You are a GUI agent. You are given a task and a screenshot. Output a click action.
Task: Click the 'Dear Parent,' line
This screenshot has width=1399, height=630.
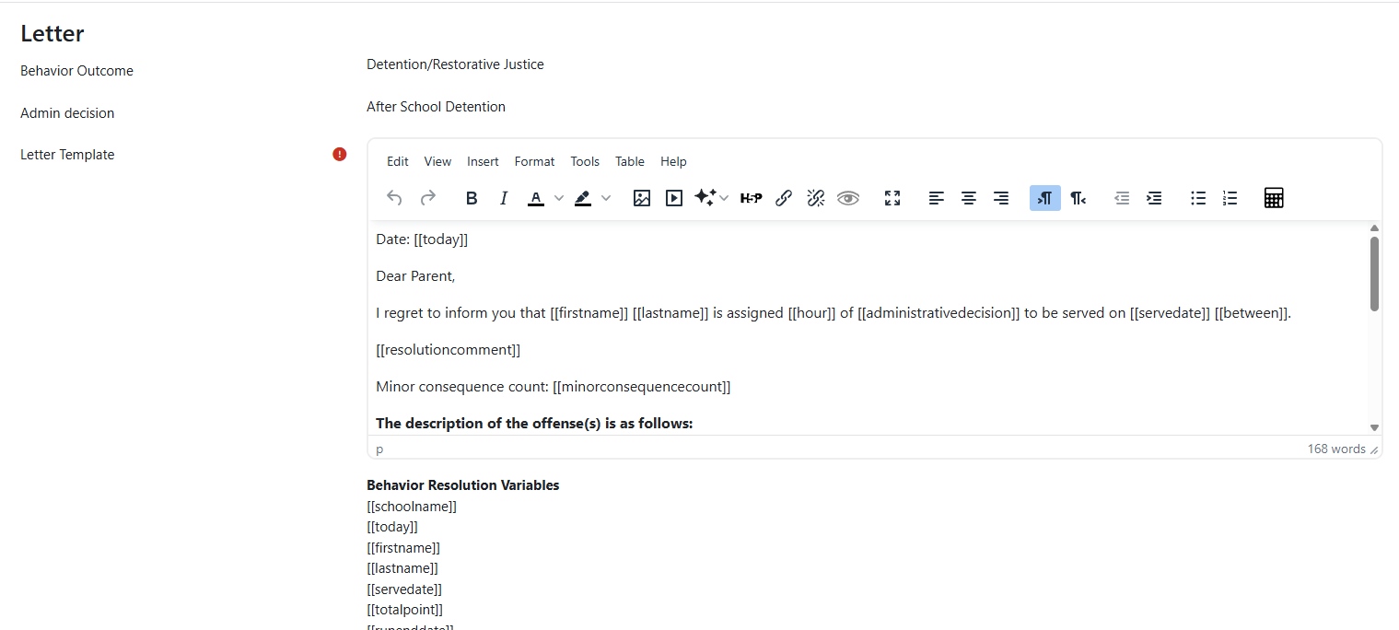[x=415, y=276]
